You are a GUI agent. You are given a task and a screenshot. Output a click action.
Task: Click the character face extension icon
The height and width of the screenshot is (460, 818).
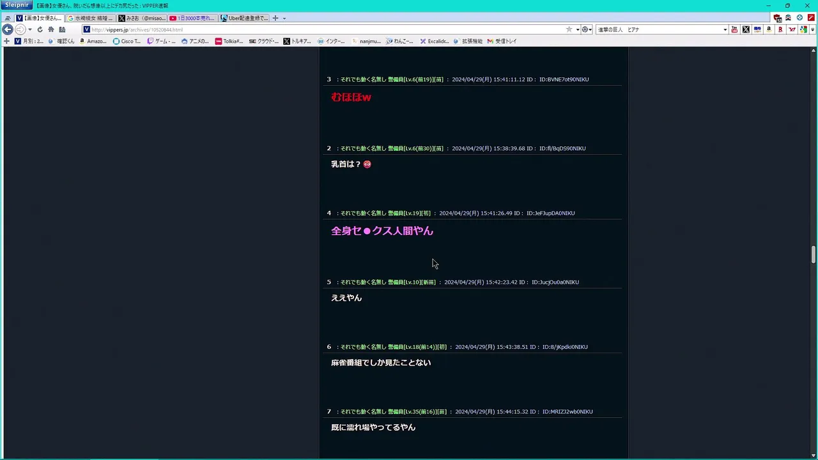click(788, 18)
